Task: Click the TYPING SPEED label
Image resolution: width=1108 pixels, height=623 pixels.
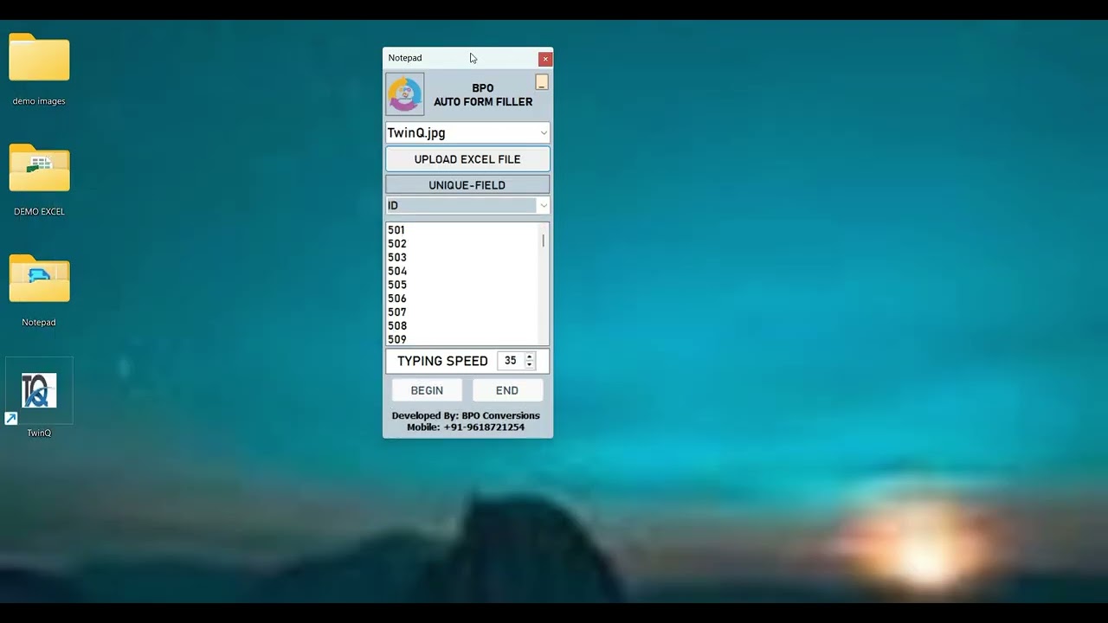Action: 442,361
